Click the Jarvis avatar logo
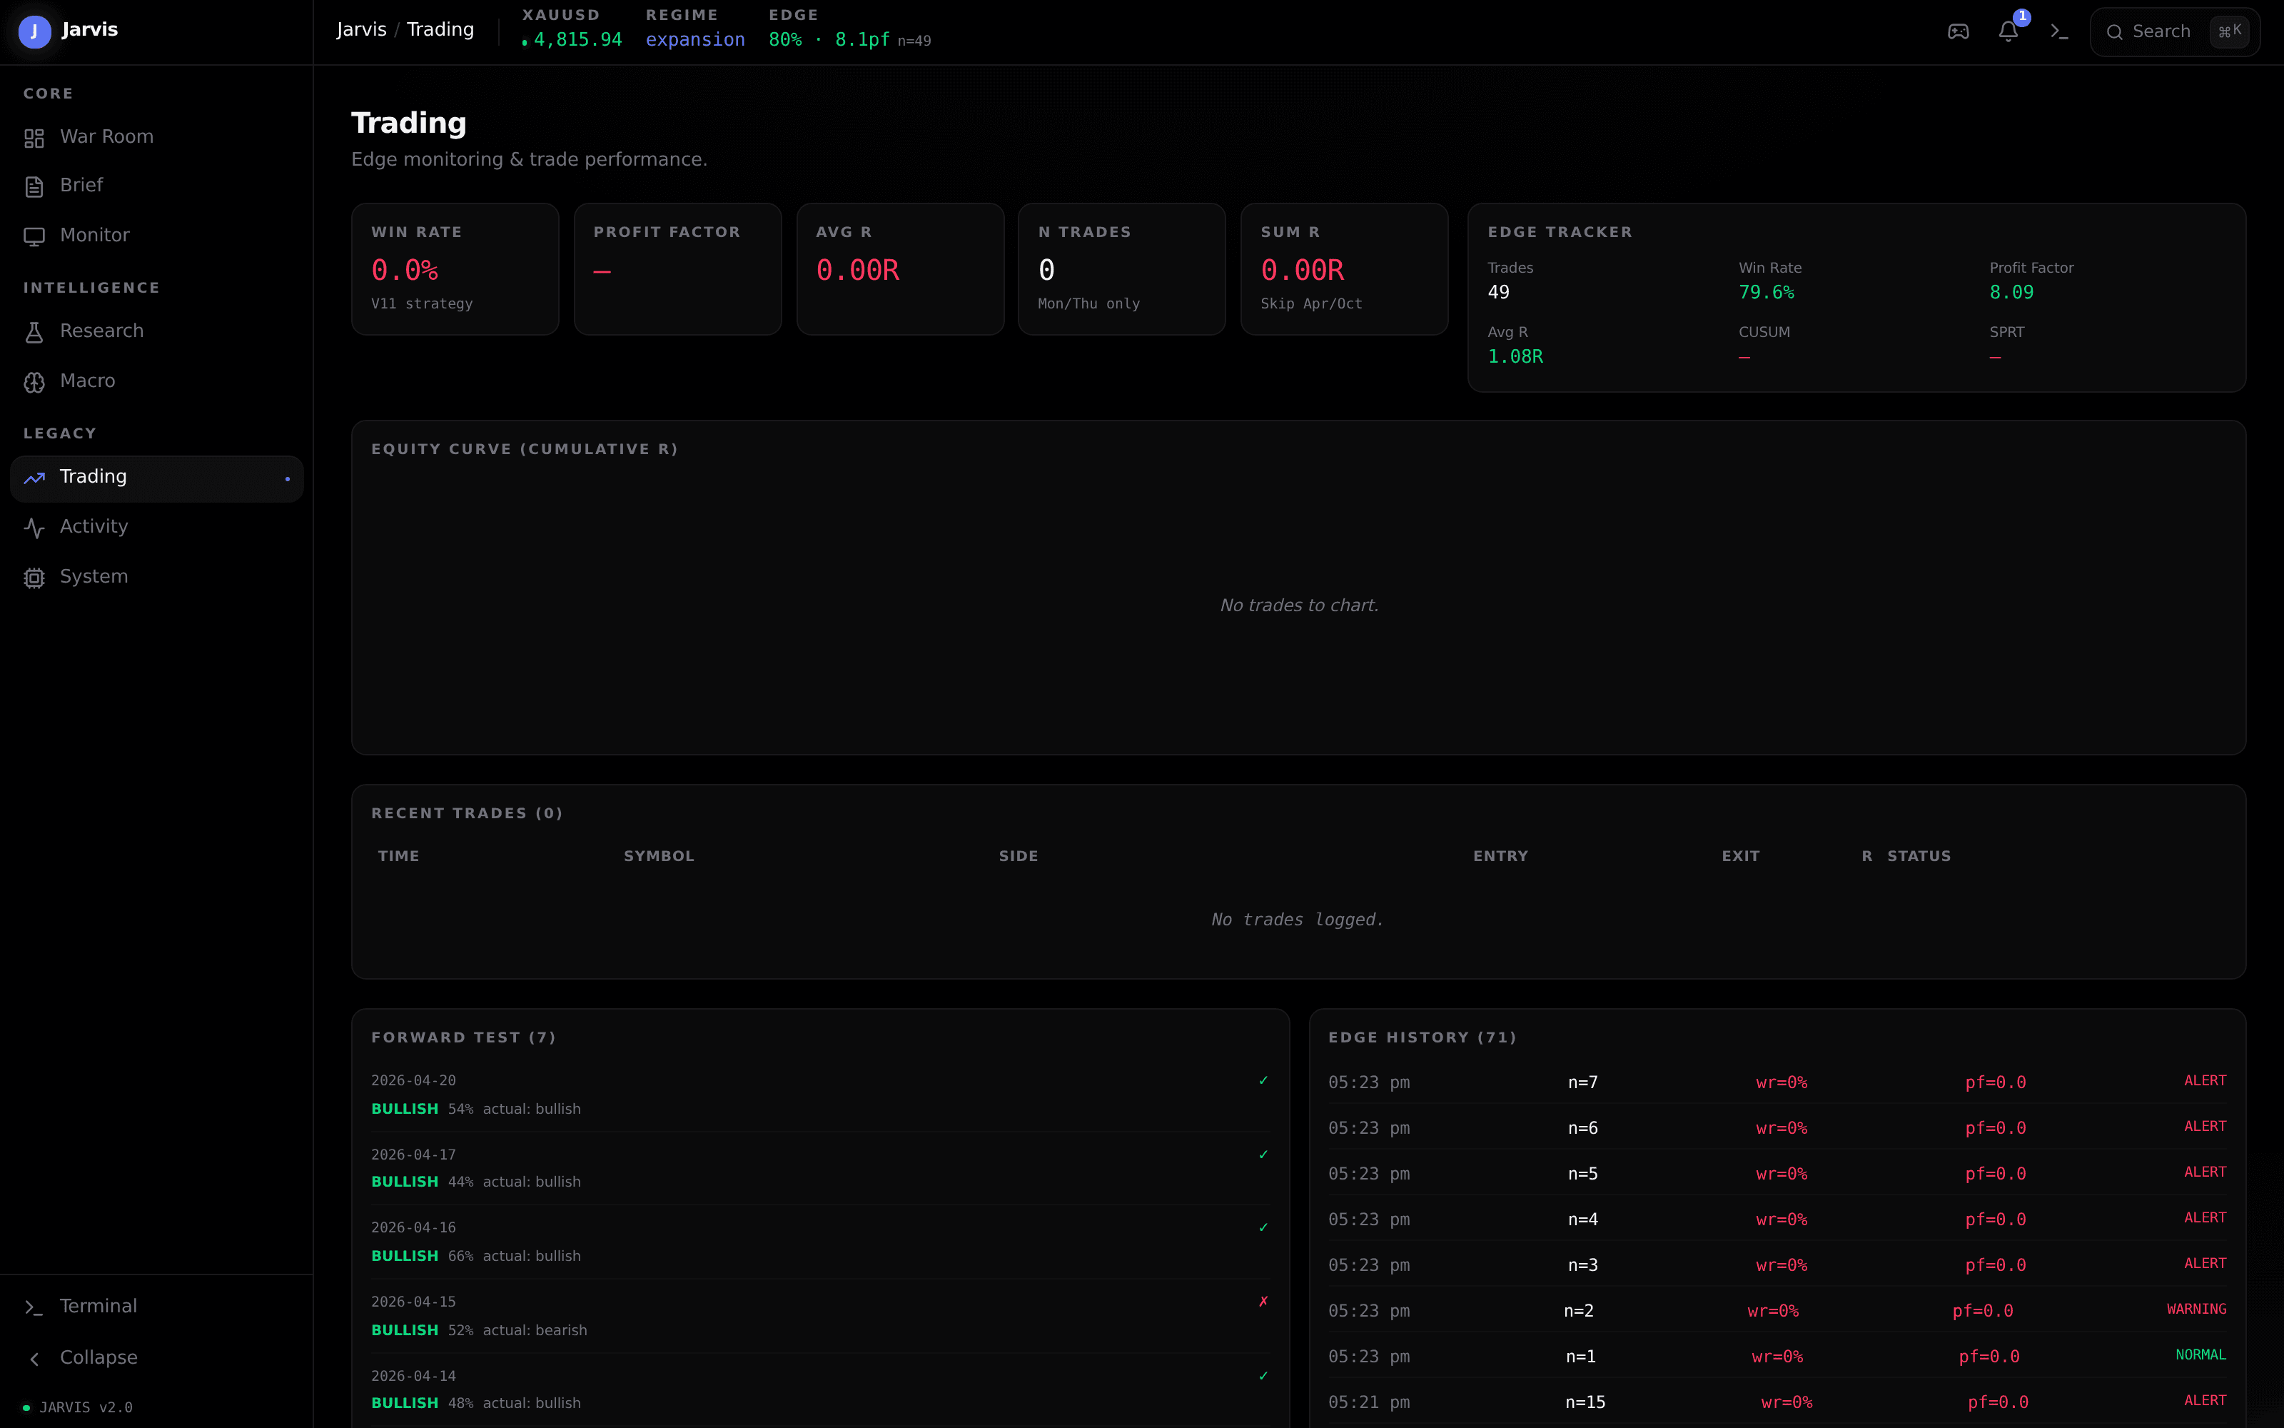Viewport: 2284px width, 1428px height. 34,31
